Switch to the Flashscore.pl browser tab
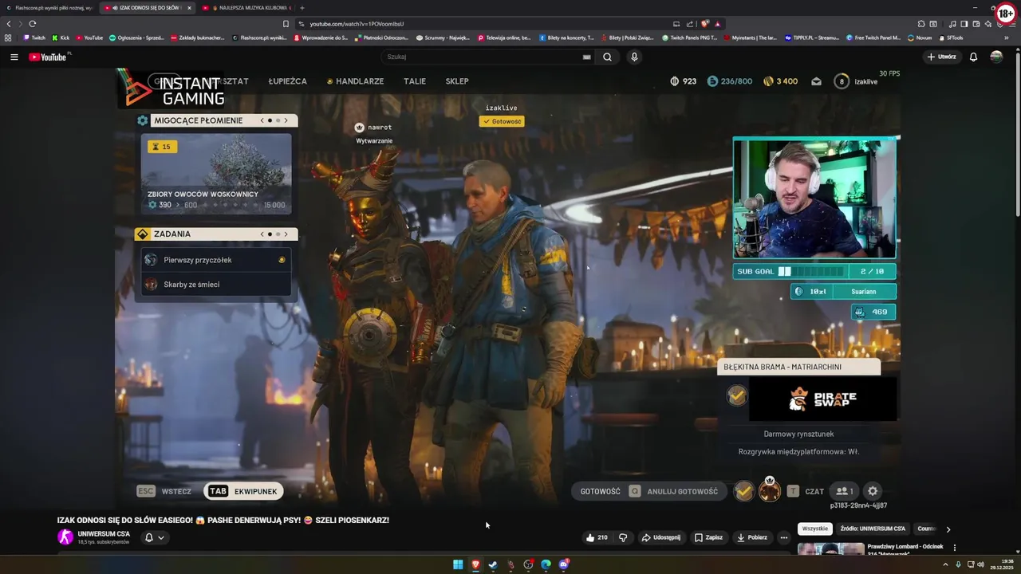 click(49, 8)
